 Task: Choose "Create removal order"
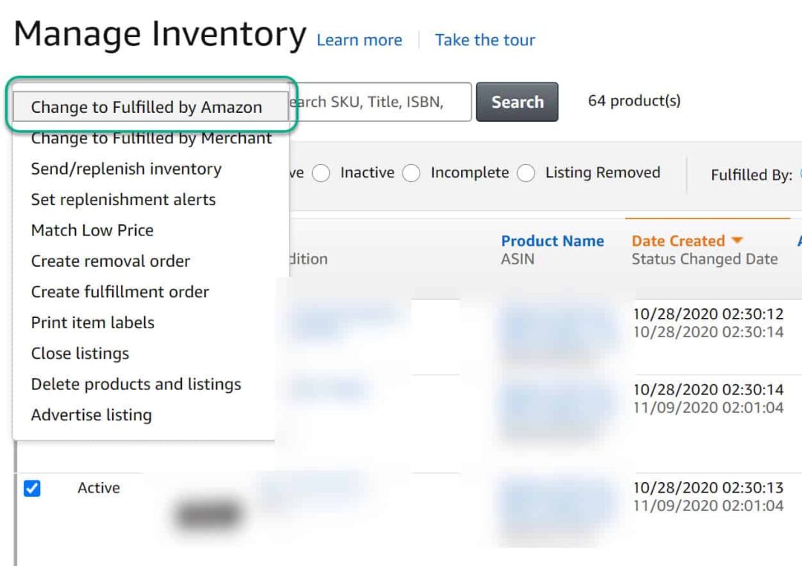[x=110, y=261]
